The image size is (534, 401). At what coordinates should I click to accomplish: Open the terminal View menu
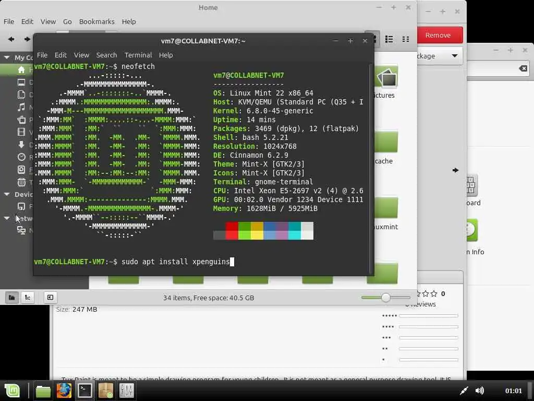tap(82, 55)
